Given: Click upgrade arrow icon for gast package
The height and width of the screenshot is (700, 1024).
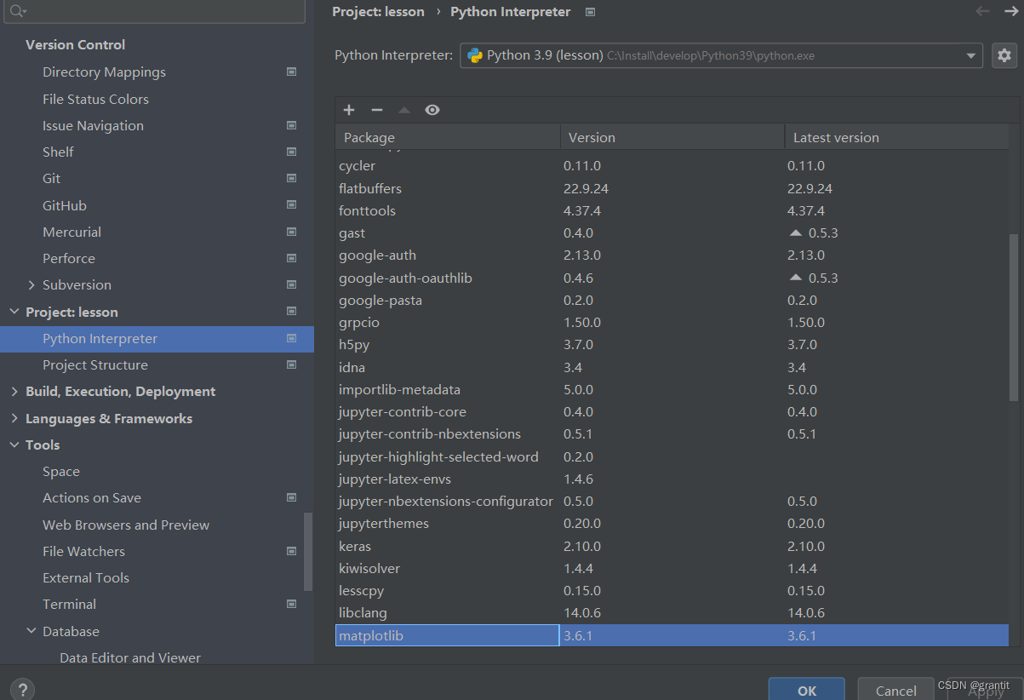Looking at the screenshot, I should 796,232.
